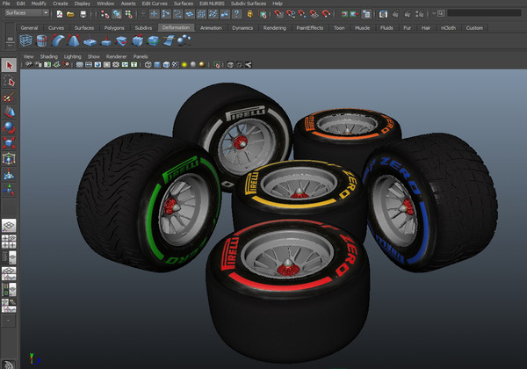The image size is (527, 369).
Task: Choose the Bend nonlinear deformer icon
Action: [58, 40]
